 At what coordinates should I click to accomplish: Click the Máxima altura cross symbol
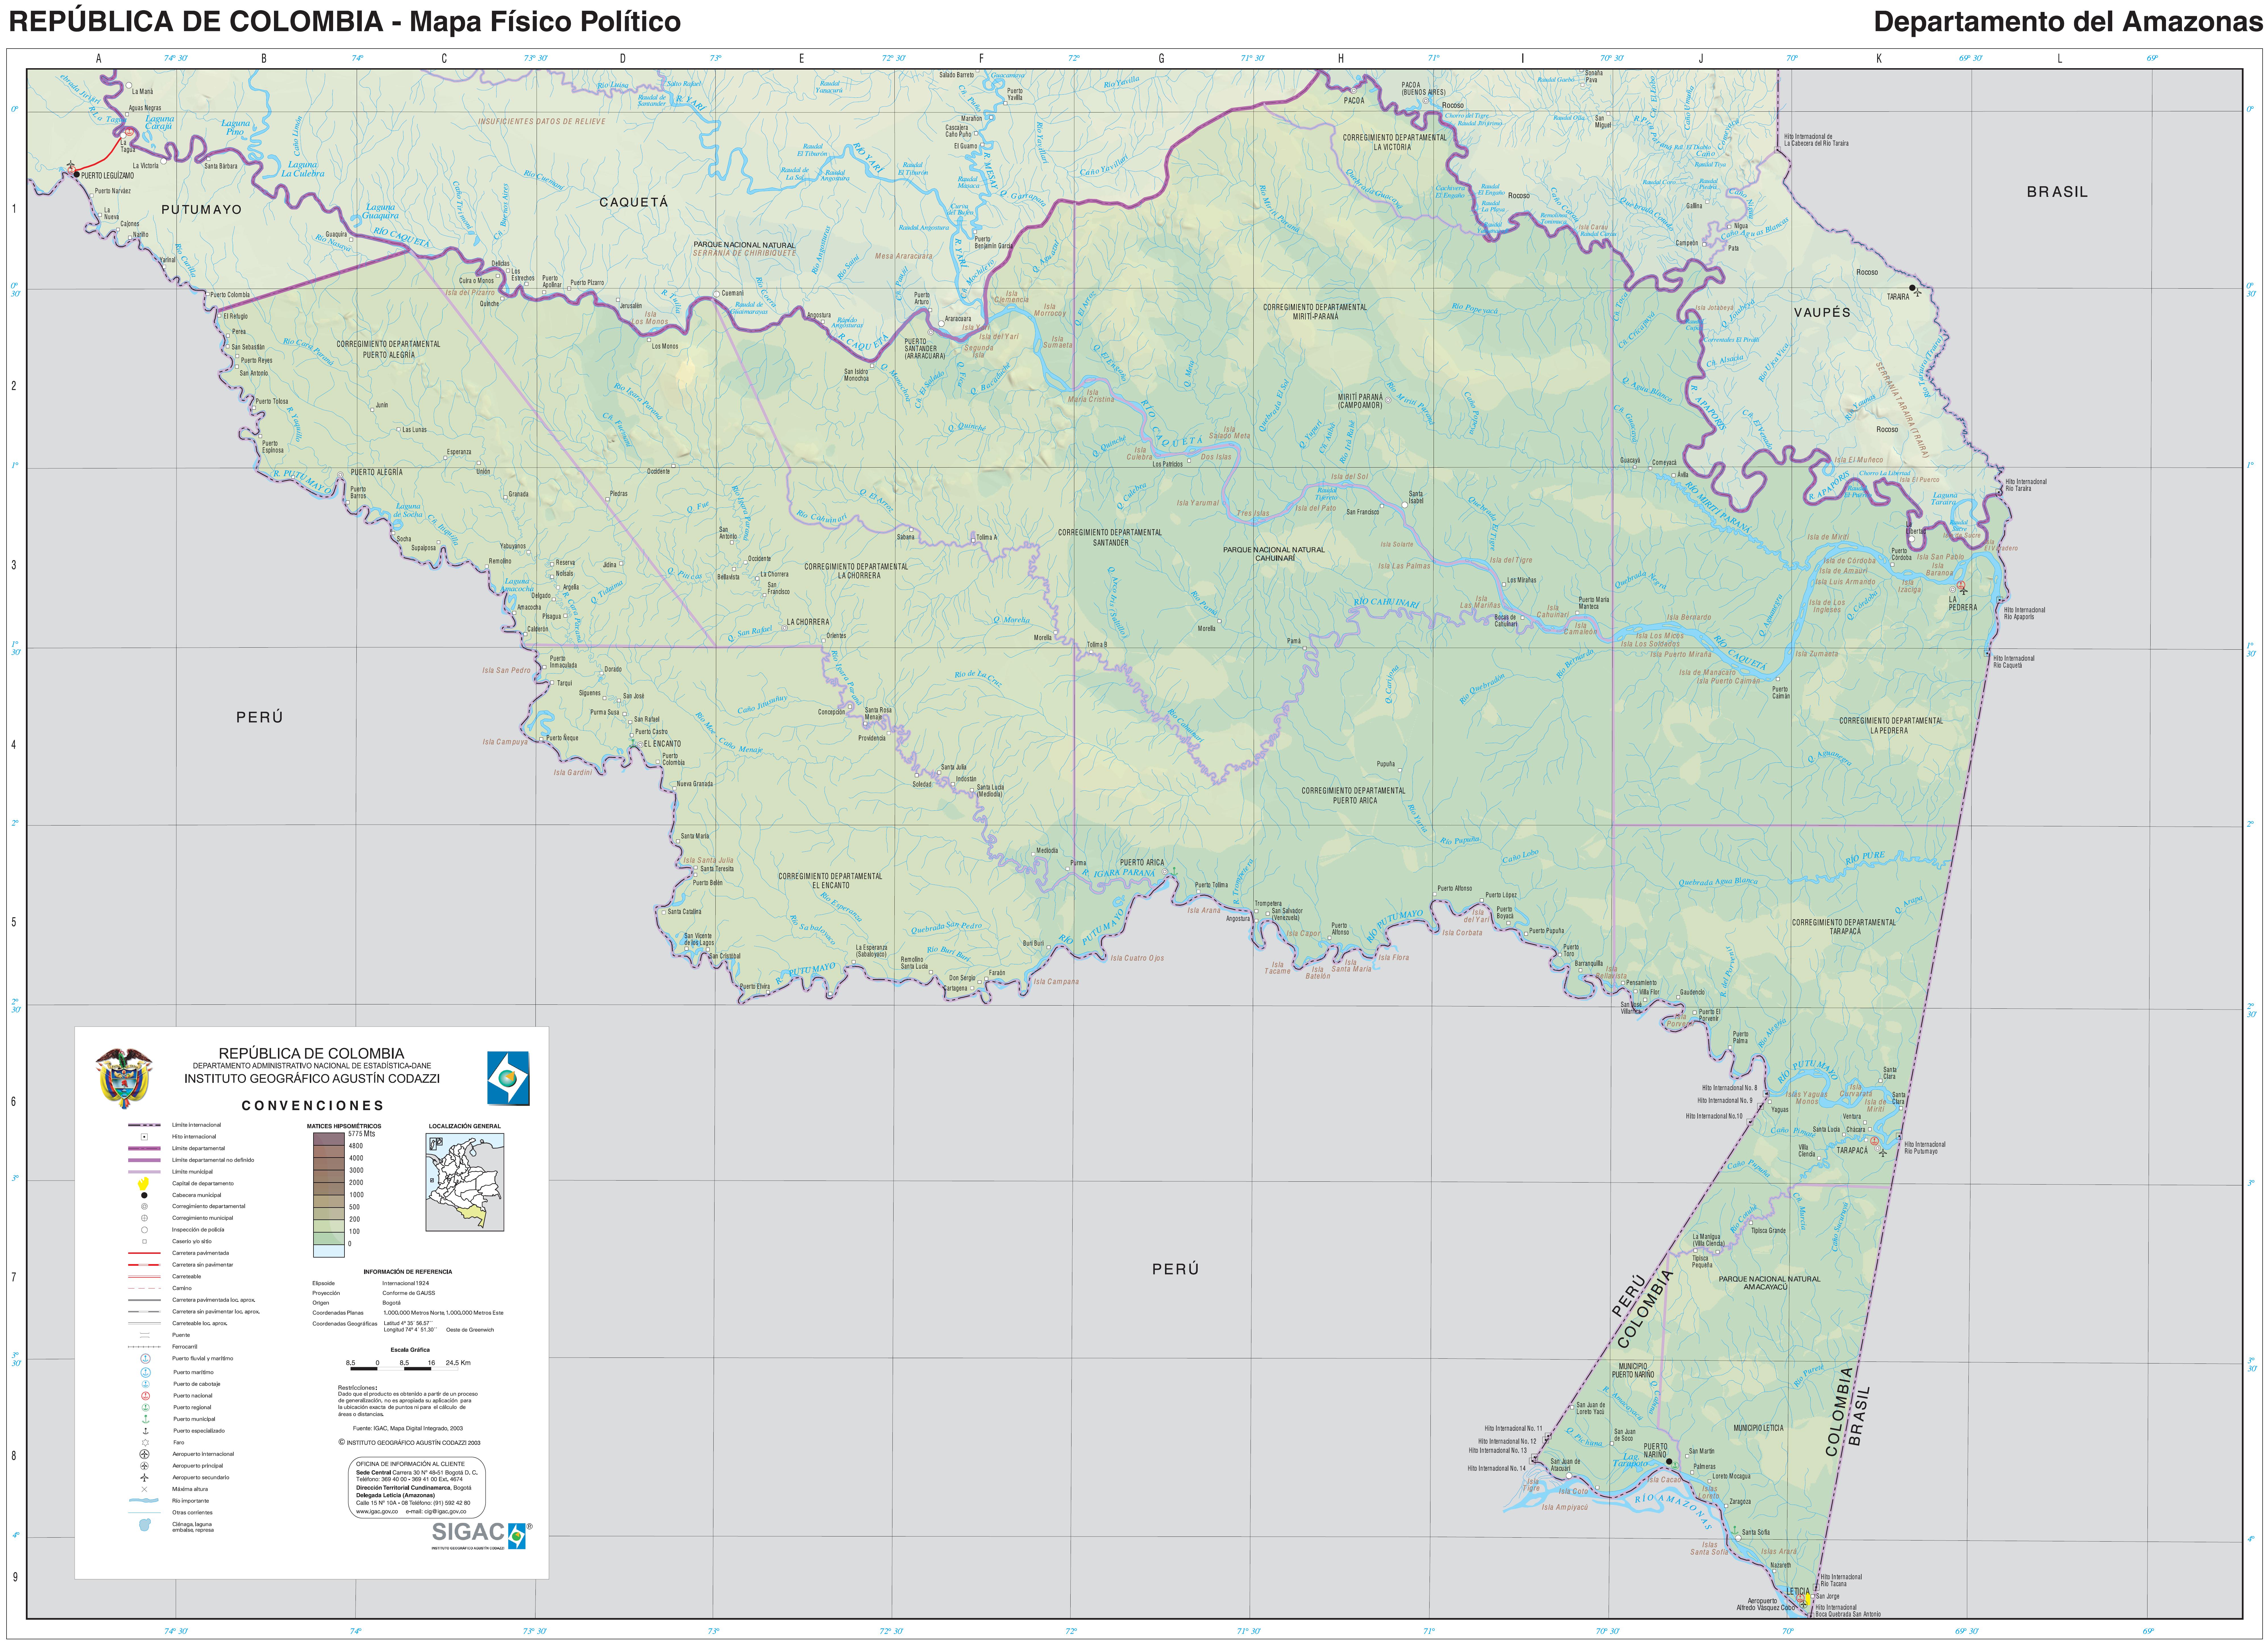145,1489
